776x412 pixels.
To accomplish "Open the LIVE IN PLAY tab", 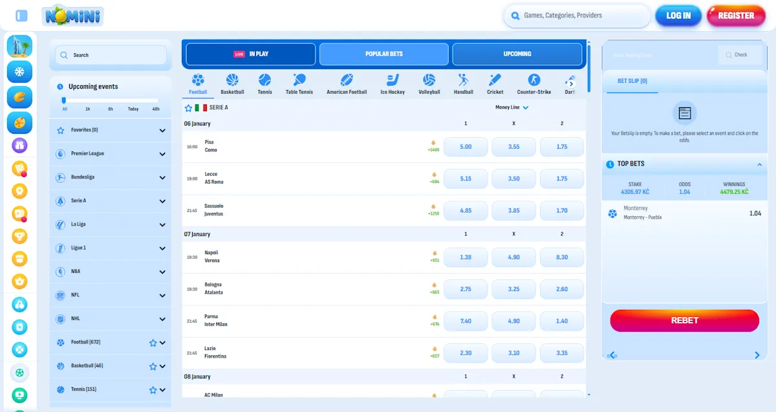I will 250,54.
